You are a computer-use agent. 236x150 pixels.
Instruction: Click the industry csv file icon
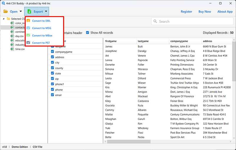12,45
